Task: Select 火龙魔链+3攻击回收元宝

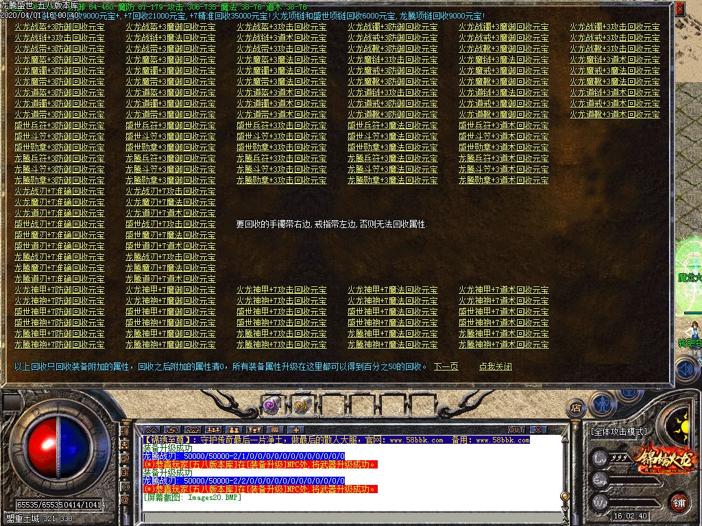Action: [x=392, y=60]
